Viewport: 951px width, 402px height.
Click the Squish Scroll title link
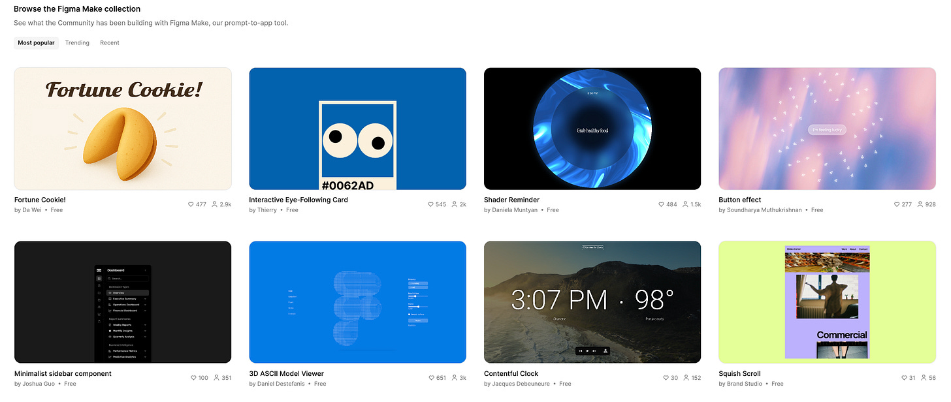[x=740, y=373]
